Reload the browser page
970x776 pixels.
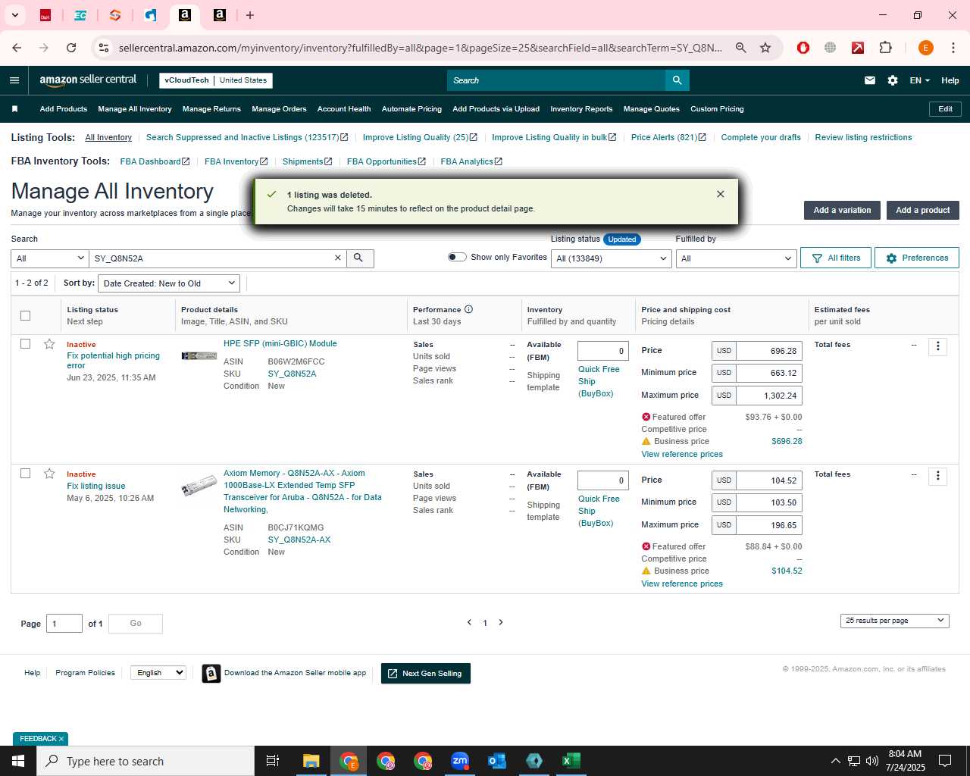tap(71, 48)
